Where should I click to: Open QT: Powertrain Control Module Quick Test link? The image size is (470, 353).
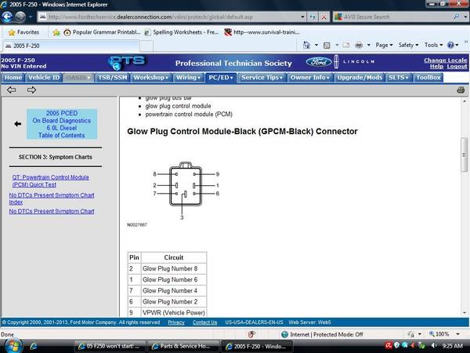(x=50, y=181)
